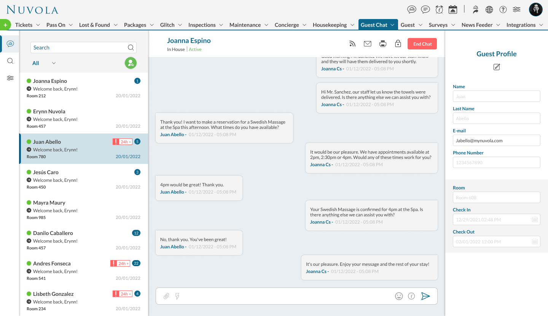Open the Check In calendar picker icon
Screen dimensions: 548x316
(x=535, y=219)
